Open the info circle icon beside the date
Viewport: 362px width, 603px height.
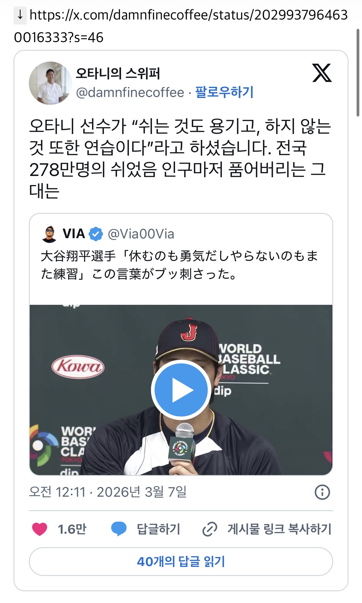tap(322, 492)
